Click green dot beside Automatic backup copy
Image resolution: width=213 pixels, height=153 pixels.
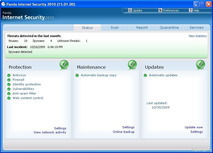(x=77, y=75)
